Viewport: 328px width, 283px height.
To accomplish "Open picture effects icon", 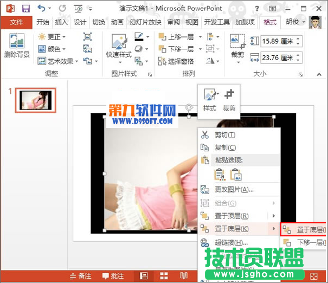I will click(139, 49).
